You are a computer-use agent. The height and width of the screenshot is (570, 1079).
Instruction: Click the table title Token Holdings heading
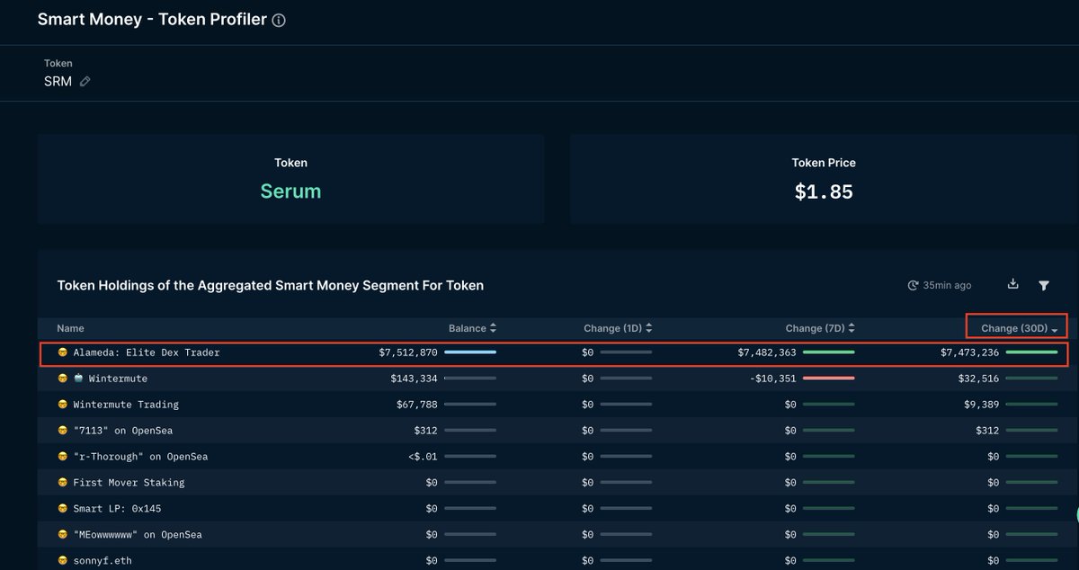click(x=271, y=286)
